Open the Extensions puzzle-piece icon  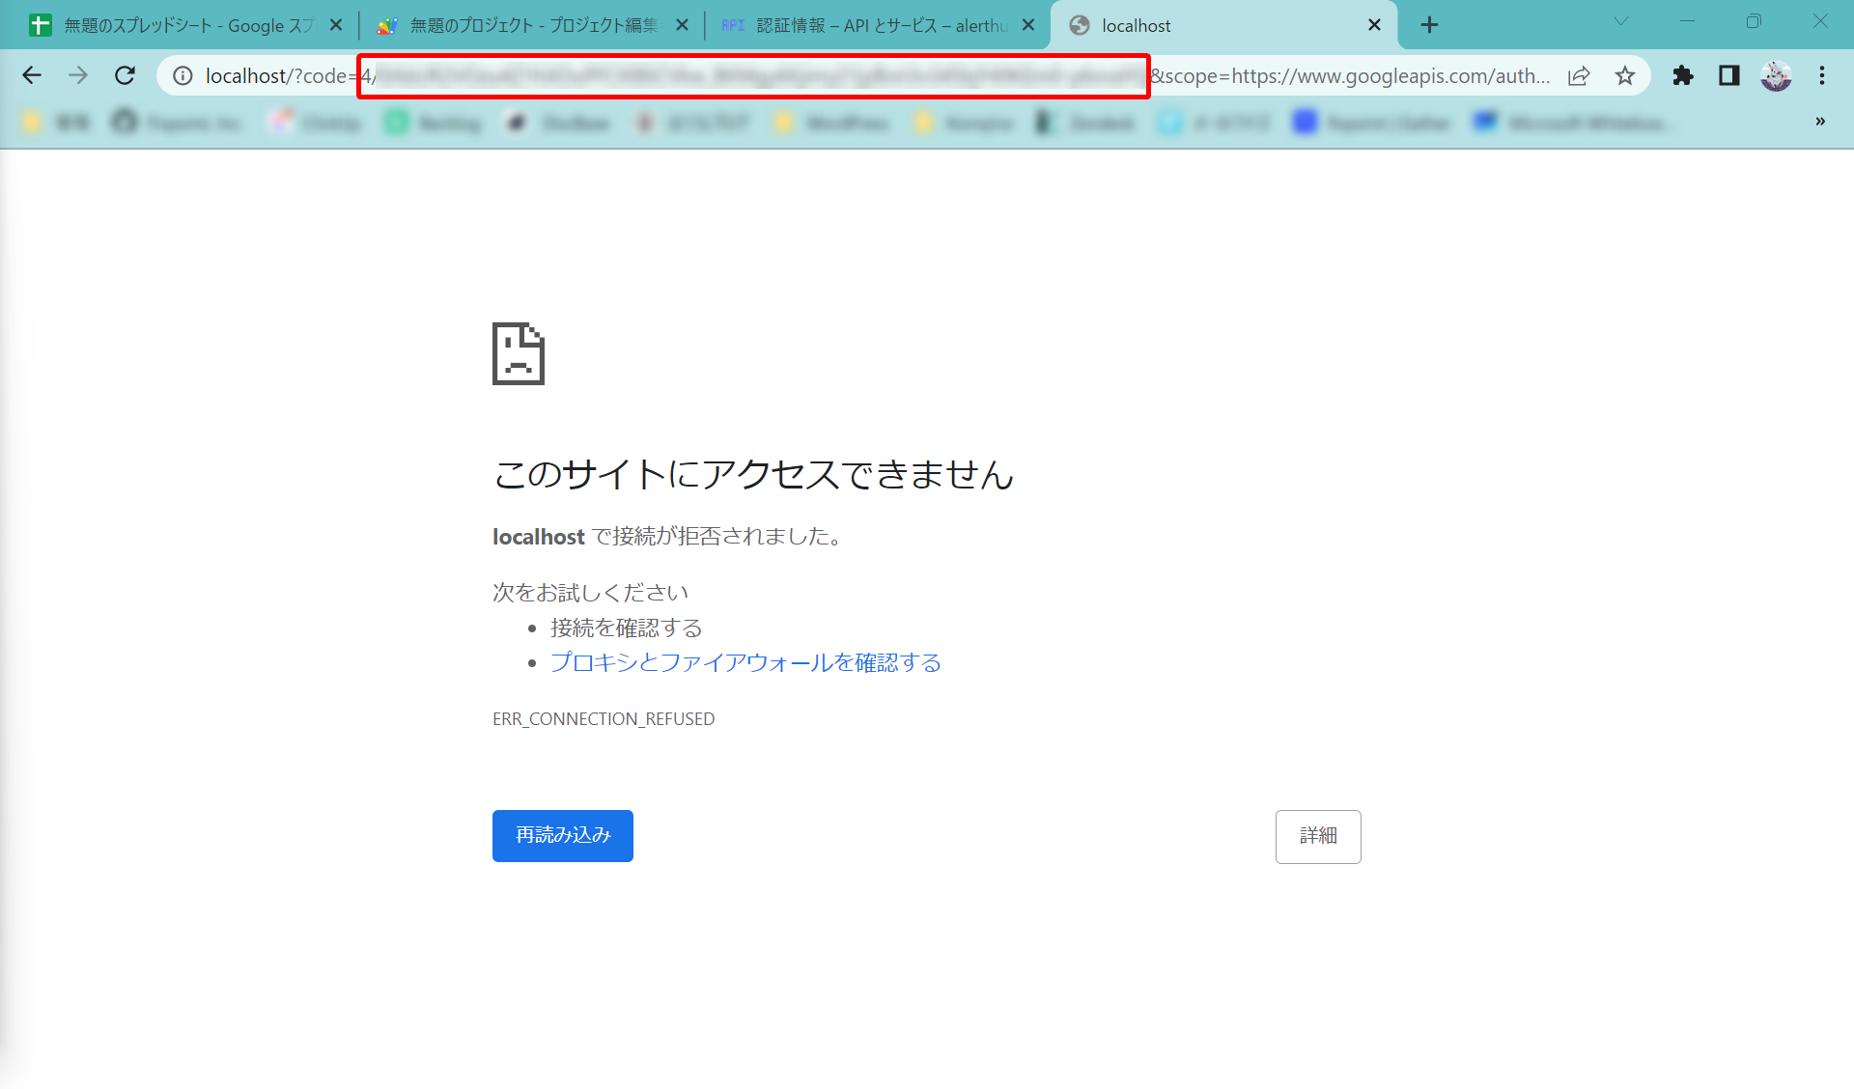point(1682,75)
